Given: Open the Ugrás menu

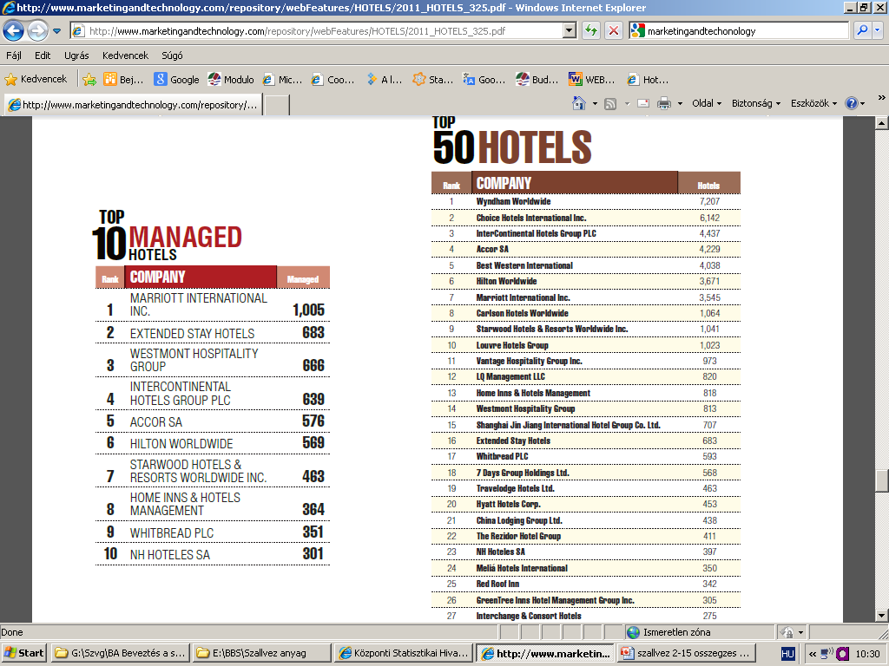Looking at the screenshot, I should coord(76,55).
